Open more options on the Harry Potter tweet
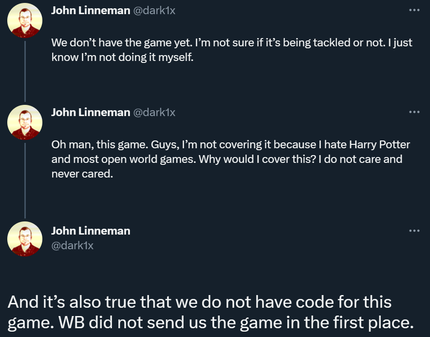Image resolution: width=430 pixels, height=337 pixels. [x=414, y=112]
